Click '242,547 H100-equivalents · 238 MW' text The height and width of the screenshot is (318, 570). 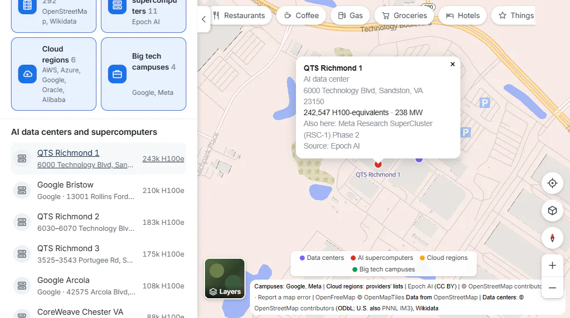(363, 112)
